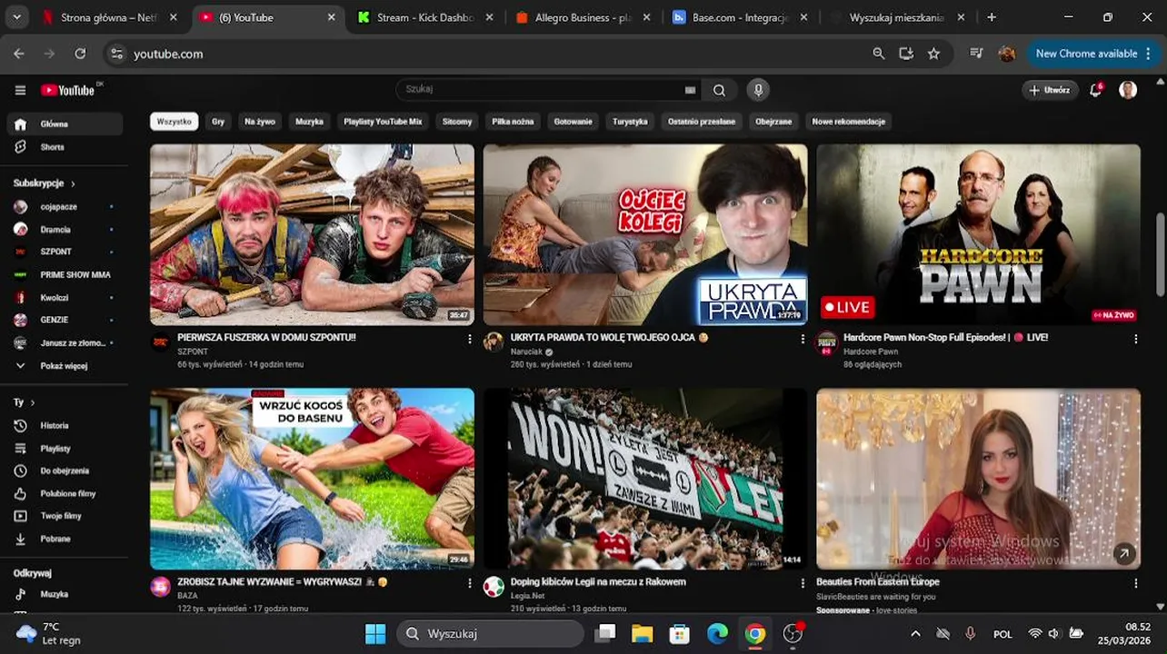Image resolution: width=1167 pixels, height=654 pixels.
Task: Open options menu for PIERWSZA FUSZERKA video
Action: coord(470,339)
